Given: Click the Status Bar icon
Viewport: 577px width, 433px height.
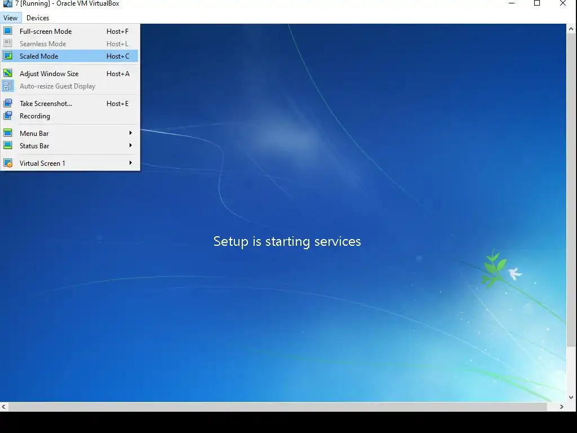Looking at the screenshot, I should (x=8, y=145).
